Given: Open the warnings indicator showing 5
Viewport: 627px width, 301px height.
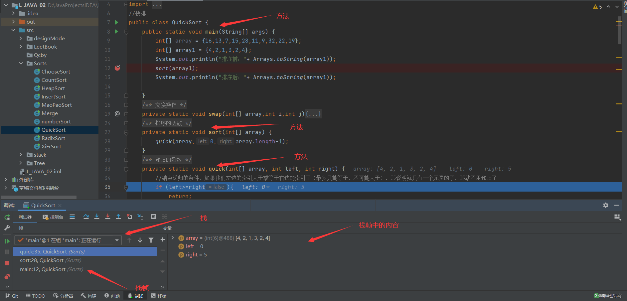Looking at the screenshot, I should (598, 7).
